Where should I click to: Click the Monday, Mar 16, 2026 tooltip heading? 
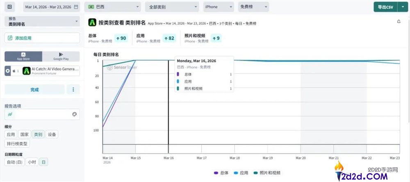pyautogui.click(x=196, y=61)
